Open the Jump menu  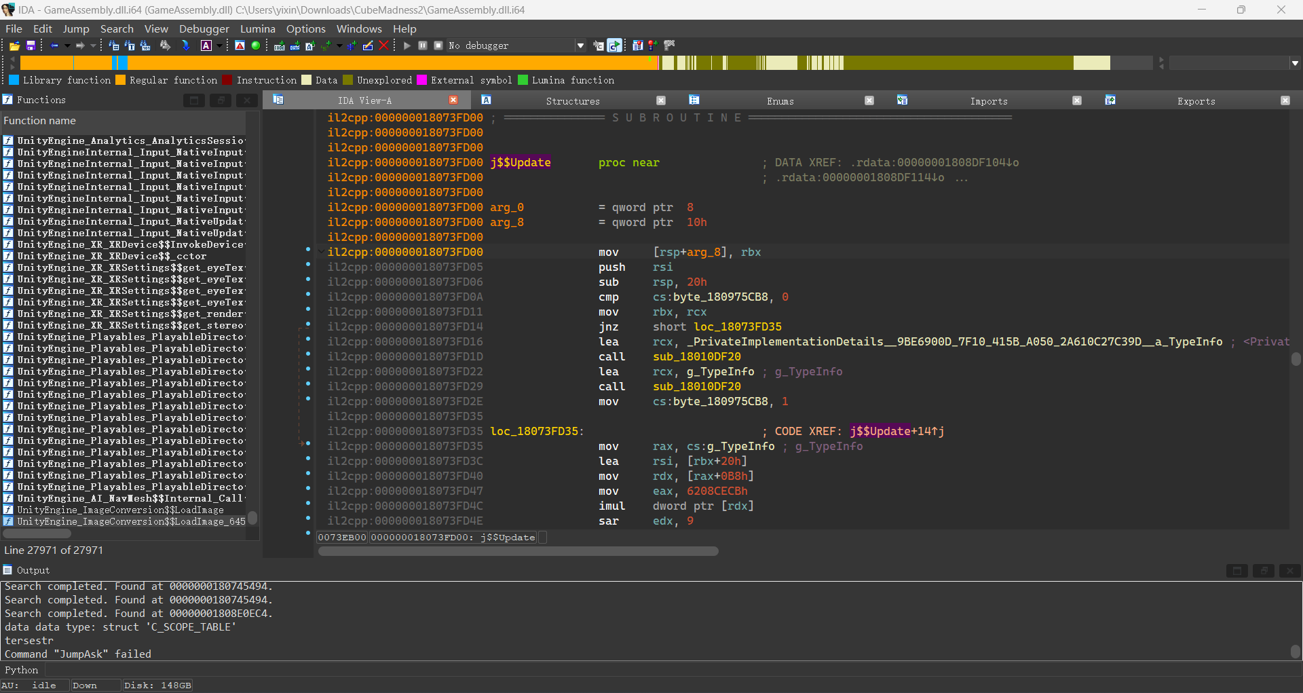coord(76,29)
